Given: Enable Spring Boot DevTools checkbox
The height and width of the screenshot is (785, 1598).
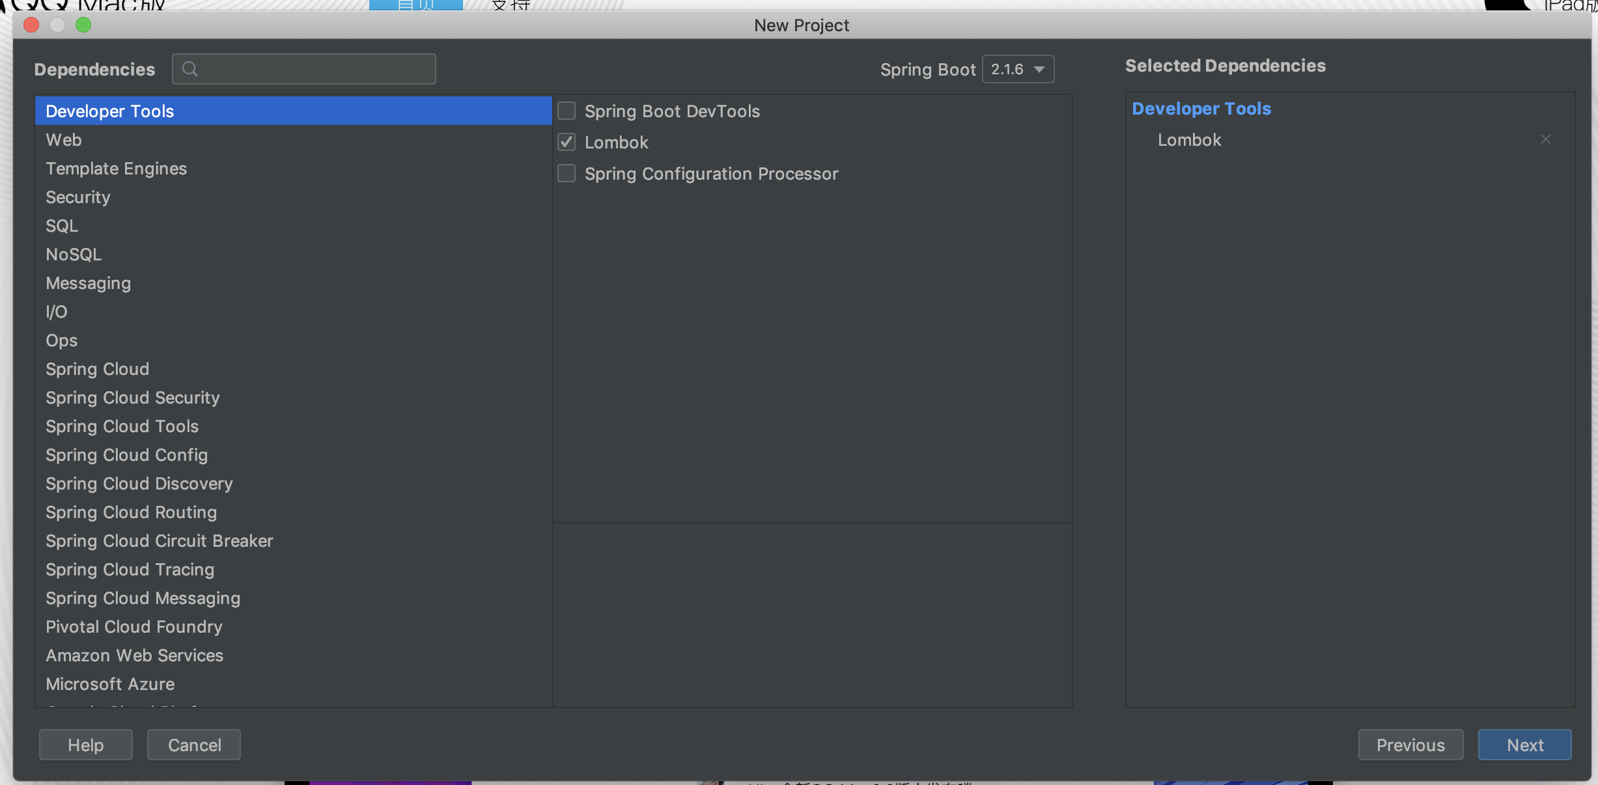Looking at the screenshot, I should 567,111.
